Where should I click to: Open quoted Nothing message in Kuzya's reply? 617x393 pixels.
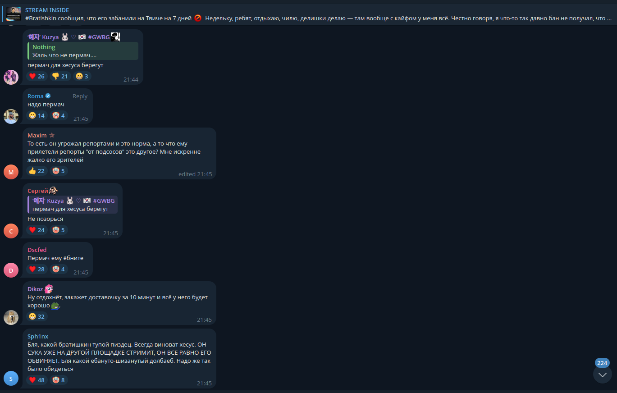click(83, 51)
